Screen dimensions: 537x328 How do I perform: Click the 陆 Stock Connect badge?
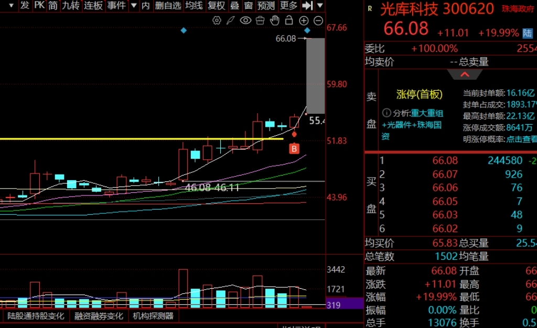coord(528,33)
